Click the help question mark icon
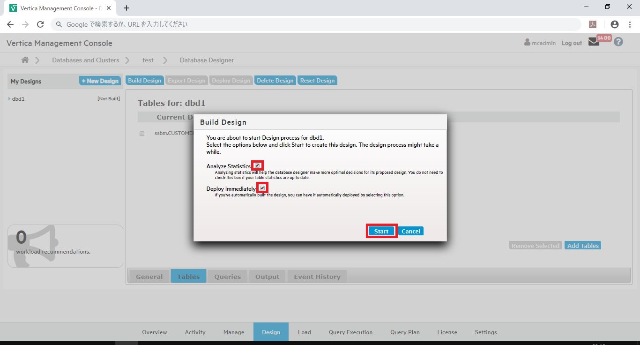Viewport: 640px width, 345px height. (618, 42)
